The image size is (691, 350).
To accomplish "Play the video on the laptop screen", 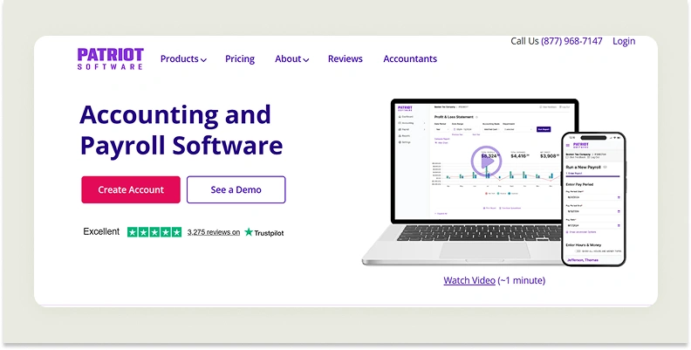I will tap(486, 161).
